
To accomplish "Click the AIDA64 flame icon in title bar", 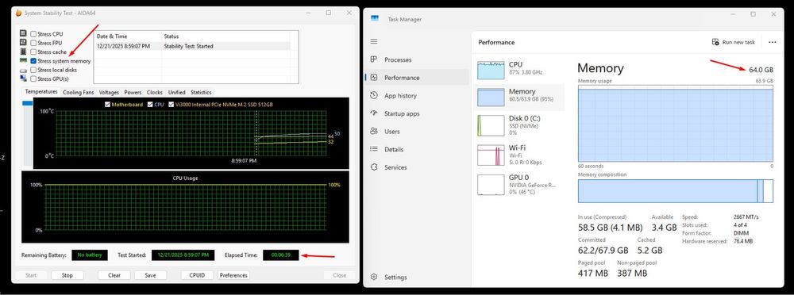I will tap(19, 13).
